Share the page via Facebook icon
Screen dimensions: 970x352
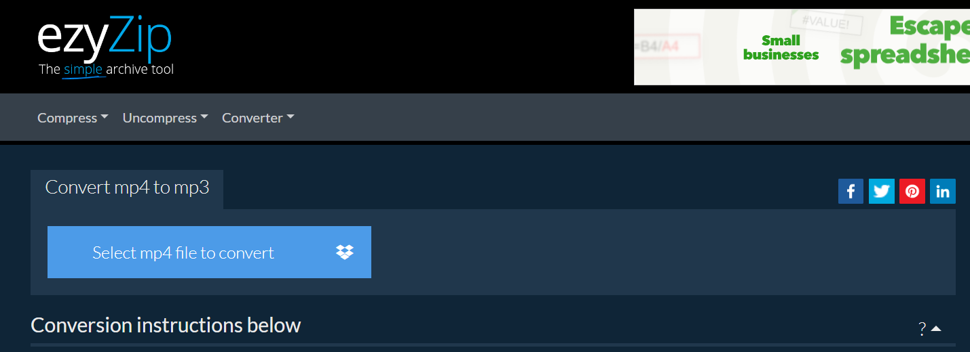click(851, 192)
